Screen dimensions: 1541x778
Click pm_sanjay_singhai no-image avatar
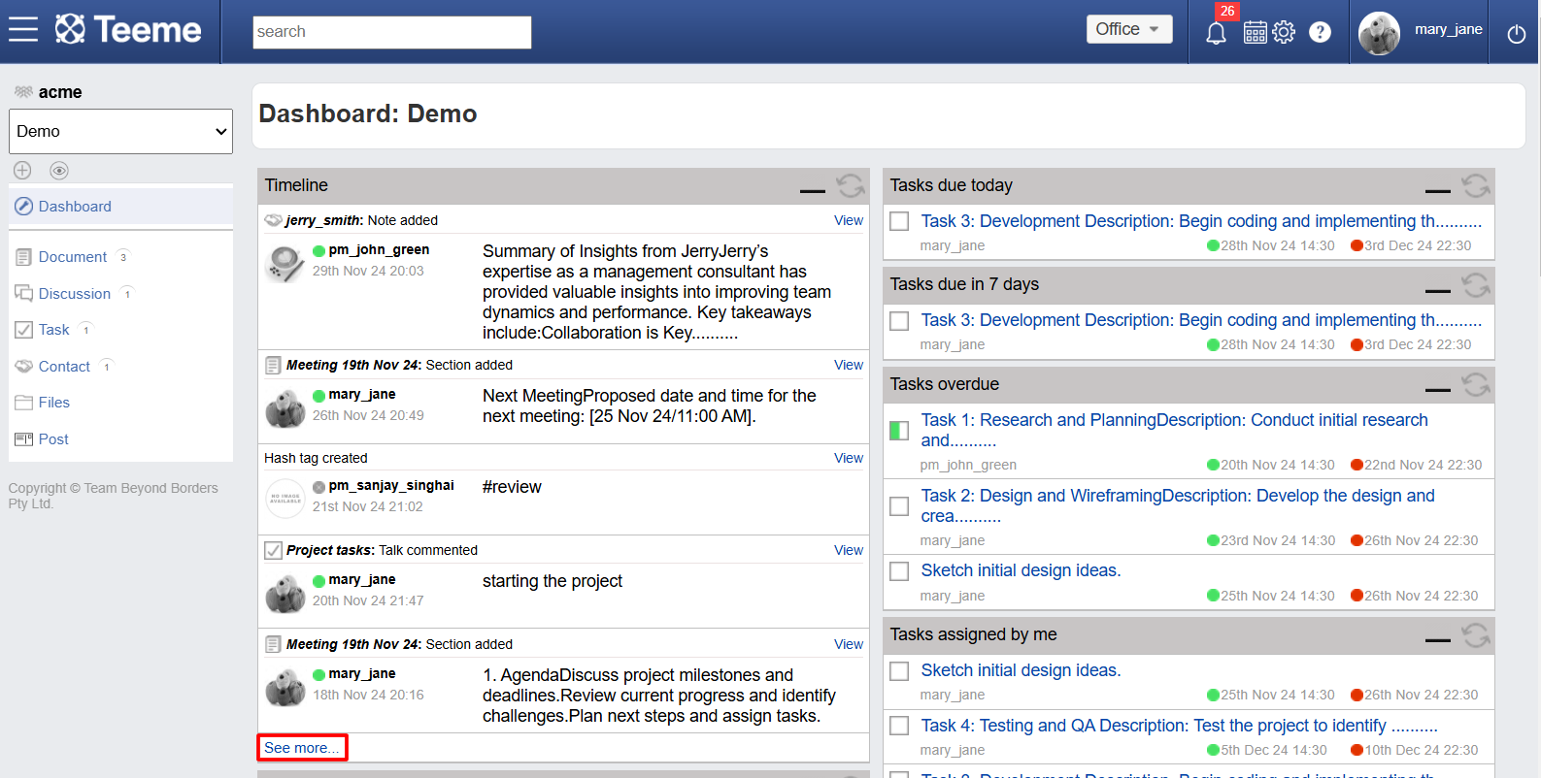285,499
